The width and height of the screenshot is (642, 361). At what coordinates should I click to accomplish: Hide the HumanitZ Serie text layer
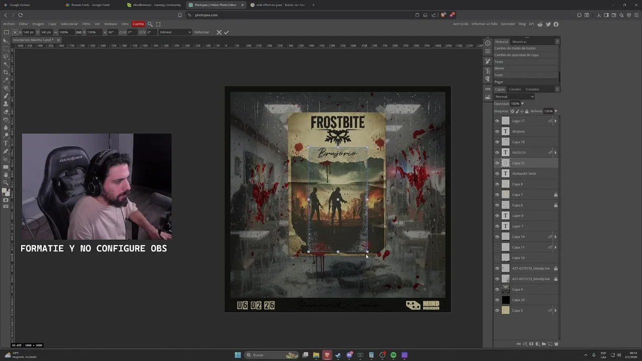coord(497,173)
